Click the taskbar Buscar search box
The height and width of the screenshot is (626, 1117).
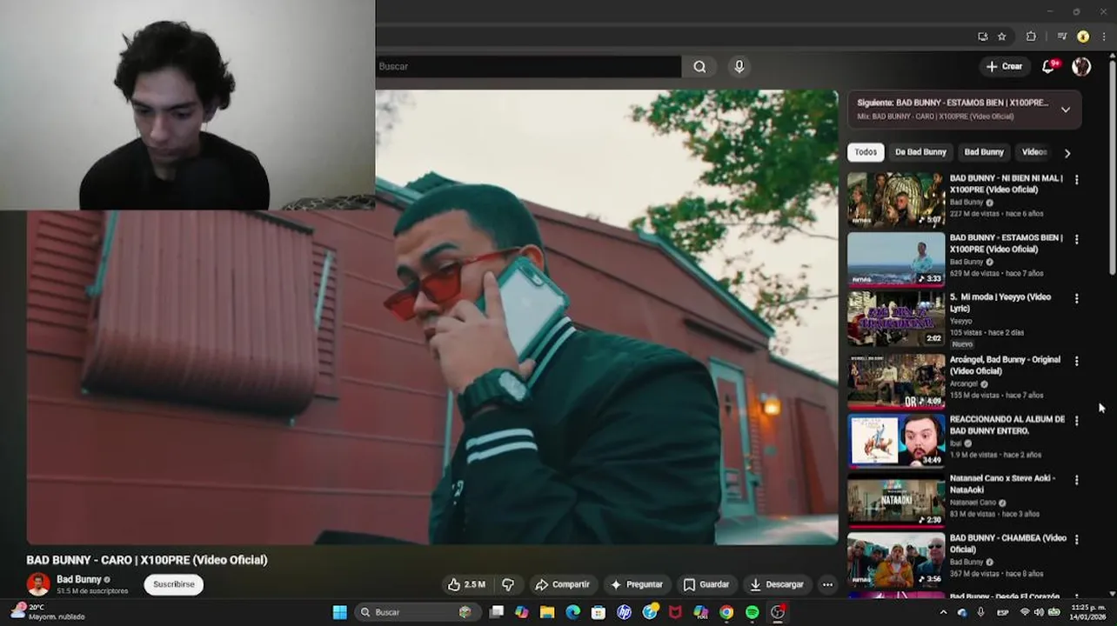[x=417, y=612]
